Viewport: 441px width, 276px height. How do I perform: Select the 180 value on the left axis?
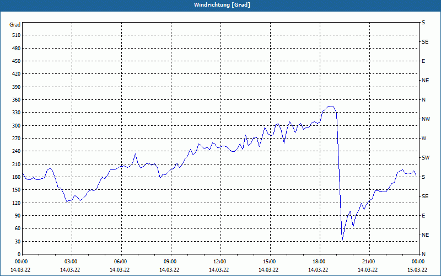click(x=17, y=177)
